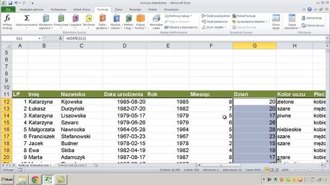330x185 pixels.
Task: Open Okno czujki watch window
Action: coord(276,22)
